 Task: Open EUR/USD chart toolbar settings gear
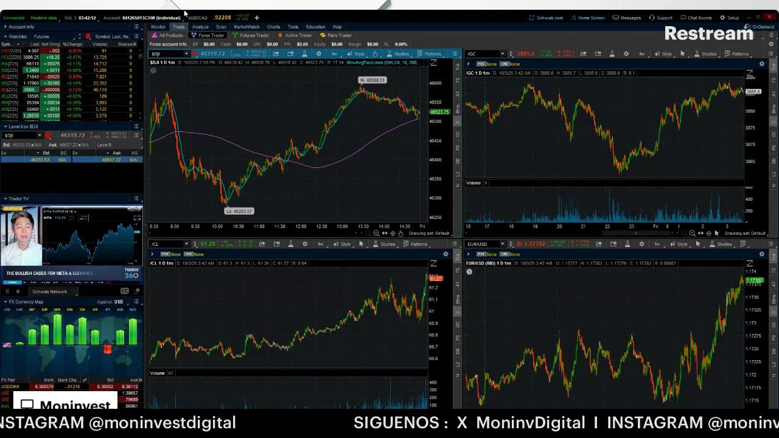[x=641, y=244]
